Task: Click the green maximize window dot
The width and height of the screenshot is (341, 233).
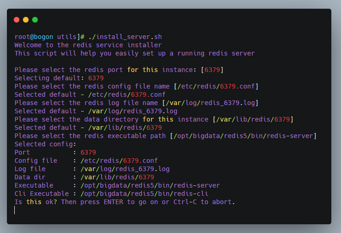Action: tap(35, 20)
